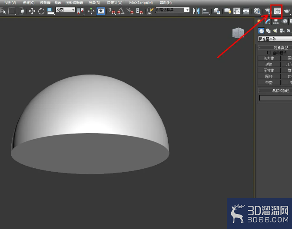
Task: Click the Mirror tool icon
Action: point(196,11)
